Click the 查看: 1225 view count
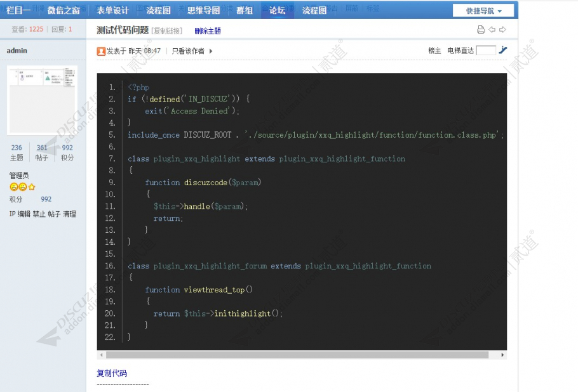Screen dimensions: 578x392 (27, 29)
